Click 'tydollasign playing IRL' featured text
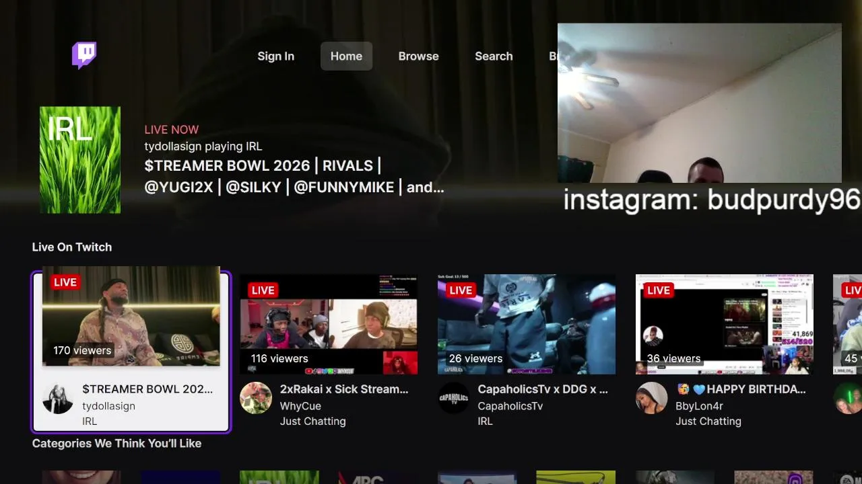The width and height of the screenshot is (862, 484). pyautogui.click(x=203, y=147)
